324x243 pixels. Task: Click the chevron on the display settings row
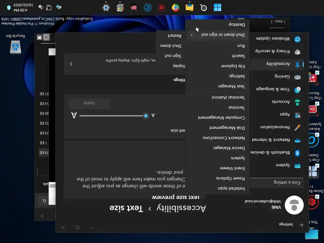(71, 64)
